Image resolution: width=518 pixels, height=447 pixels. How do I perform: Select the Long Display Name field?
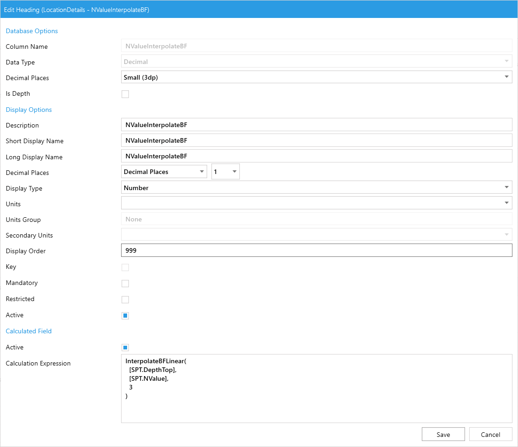pyautogui.click(x=316, y=156)
